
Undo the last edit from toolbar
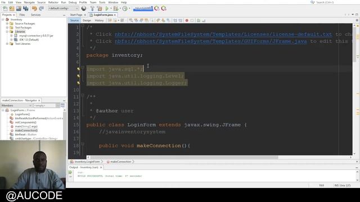34,8
